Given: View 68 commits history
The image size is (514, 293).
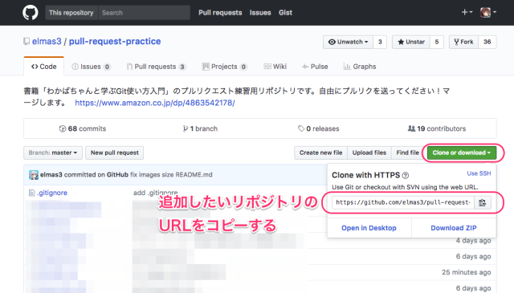Looking at the screenshot, I should pos(83,128).
